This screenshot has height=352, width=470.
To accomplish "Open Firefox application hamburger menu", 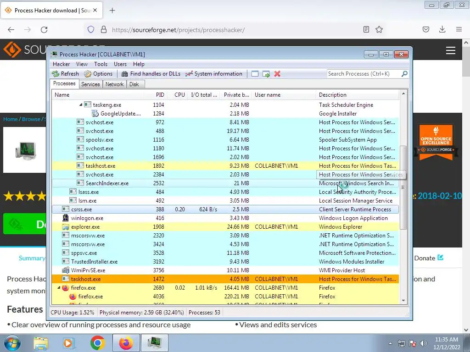I will [x=459, y=29].
